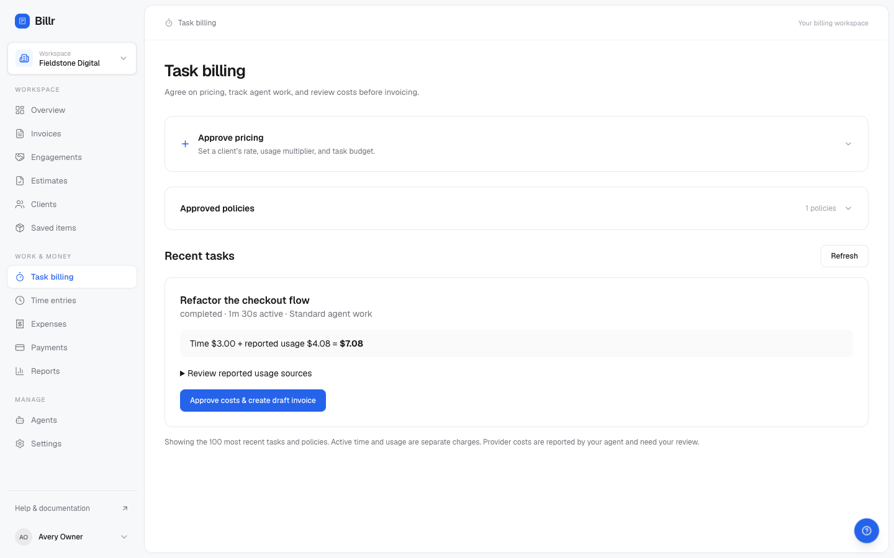The height and width of the screenshot is (558, 894).
Task: Click the Fieldstone Digital workspace building icon
Action: (x=24, y=58)
